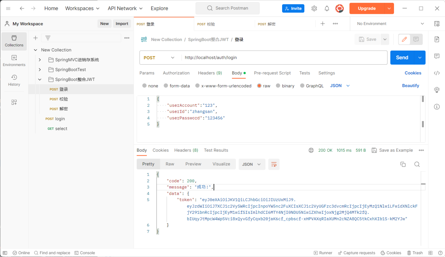Viewport: 445px width, 257px height.
Task: Switch to the Params tab
Action: coord(147,73)
